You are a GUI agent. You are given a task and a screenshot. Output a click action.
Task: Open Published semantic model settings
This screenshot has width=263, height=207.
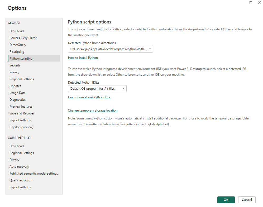tap(34, 174)
